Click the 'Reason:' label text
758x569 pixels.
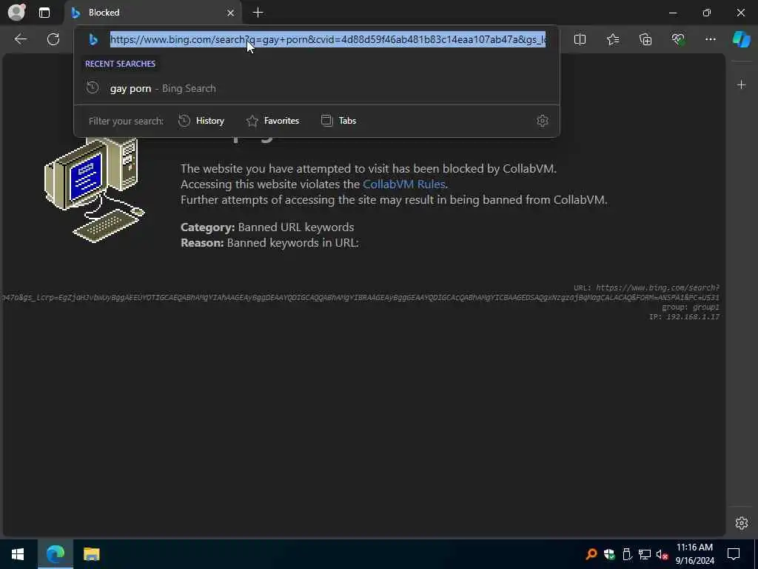(x=202, y=242)
